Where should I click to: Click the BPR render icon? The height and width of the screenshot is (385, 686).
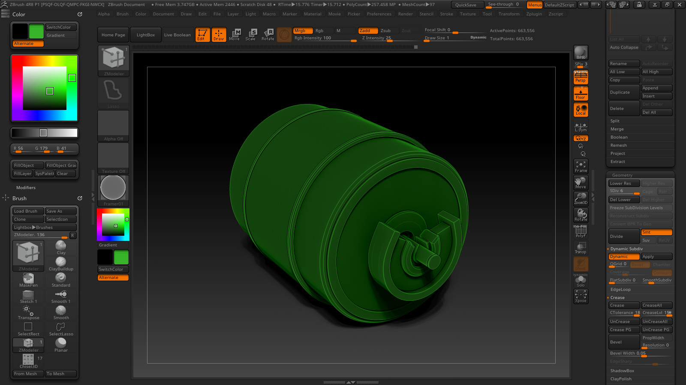581,53
